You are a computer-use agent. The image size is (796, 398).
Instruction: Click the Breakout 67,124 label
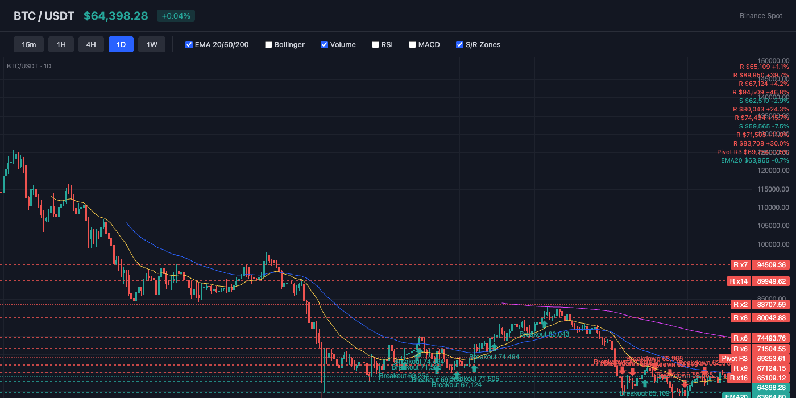click(457, 385)
